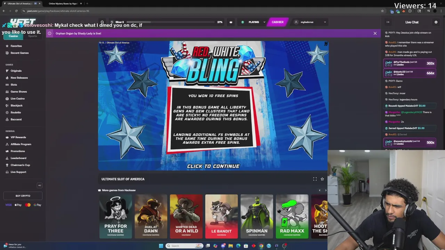This screenshot has height=250, width=445.
Task: Open Pray For Three game thumbnail
Action: tap(116, 216)
